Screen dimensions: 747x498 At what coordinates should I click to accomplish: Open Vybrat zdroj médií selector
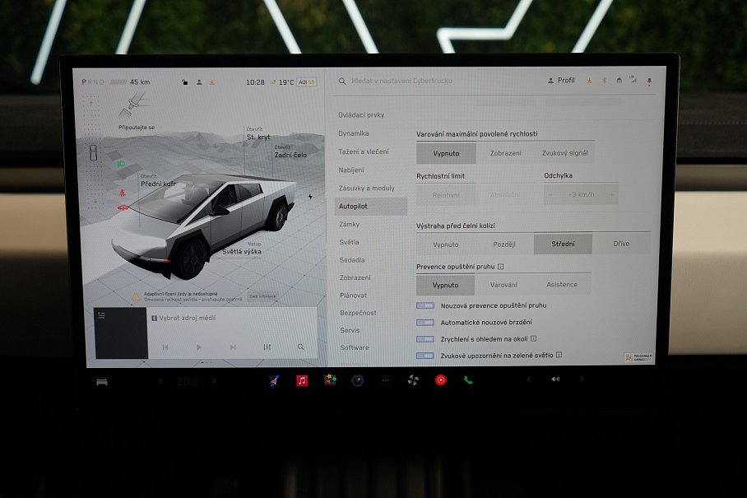(187, 317)
